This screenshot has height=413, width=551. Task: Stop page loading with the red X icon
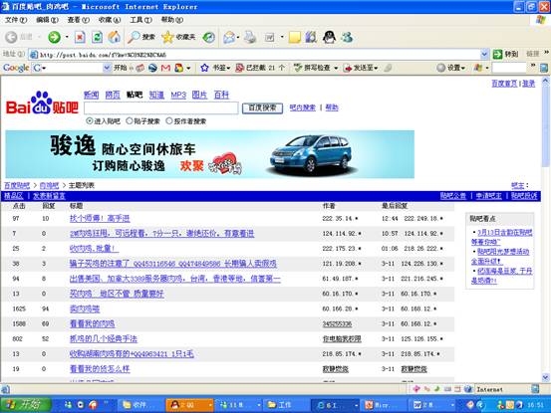tap(80, 37)
